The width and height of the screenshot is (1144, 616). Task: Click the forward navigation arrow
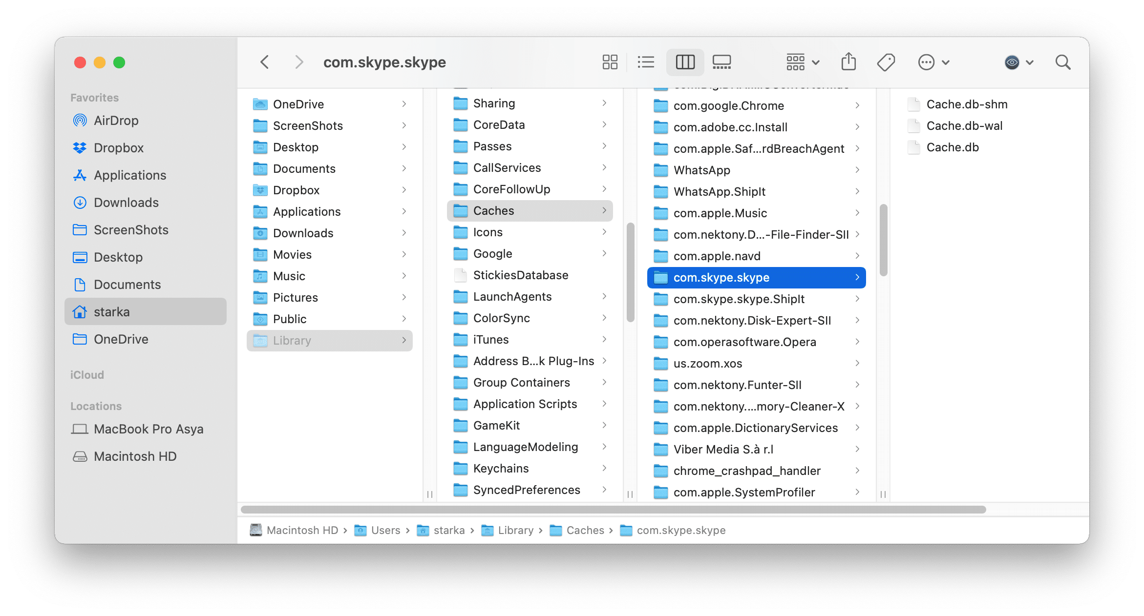coord(299,62)
